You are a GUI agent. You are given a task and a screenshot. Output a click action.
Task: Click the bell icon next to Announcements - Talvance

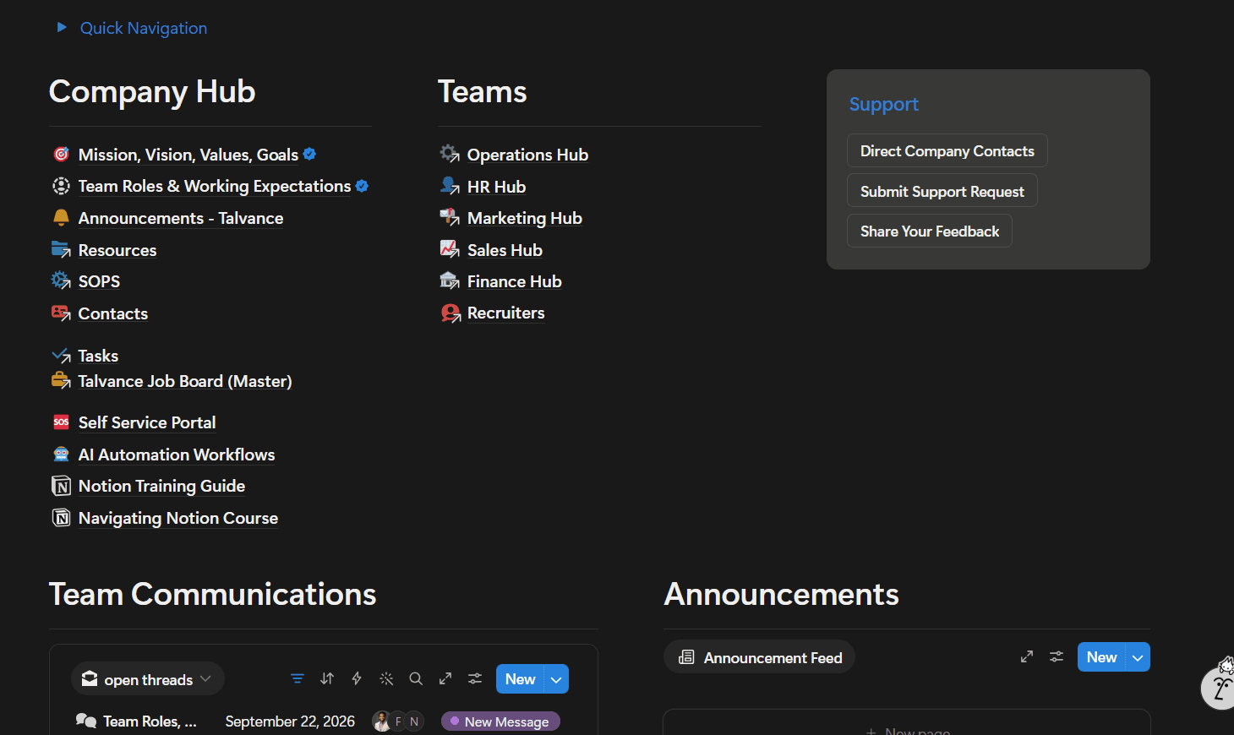click(61, 218)
